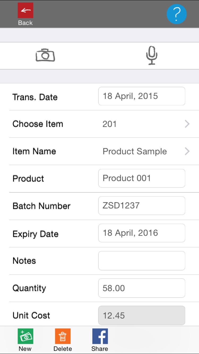Open help with the blue question mark
The image size is (199, 354).
(176, 14)
